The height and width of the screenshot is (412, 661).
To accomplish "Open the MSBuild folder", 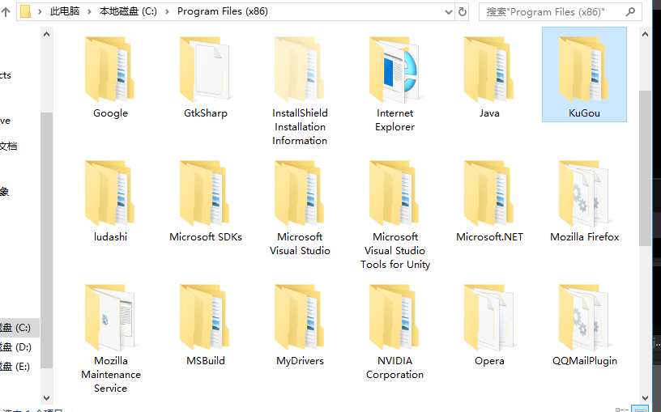I will (x=205, y=325).
